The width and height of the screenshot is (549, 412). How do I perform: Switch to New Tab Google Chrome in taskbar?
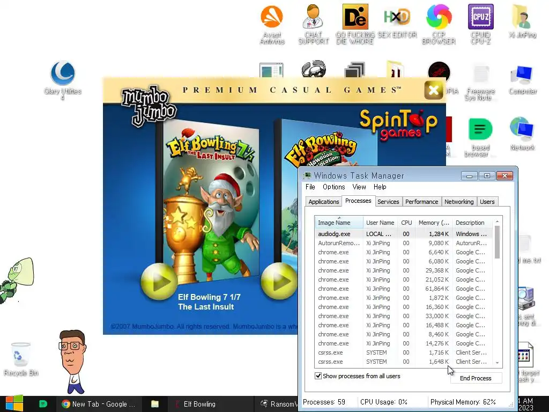(x=99, y=404)
